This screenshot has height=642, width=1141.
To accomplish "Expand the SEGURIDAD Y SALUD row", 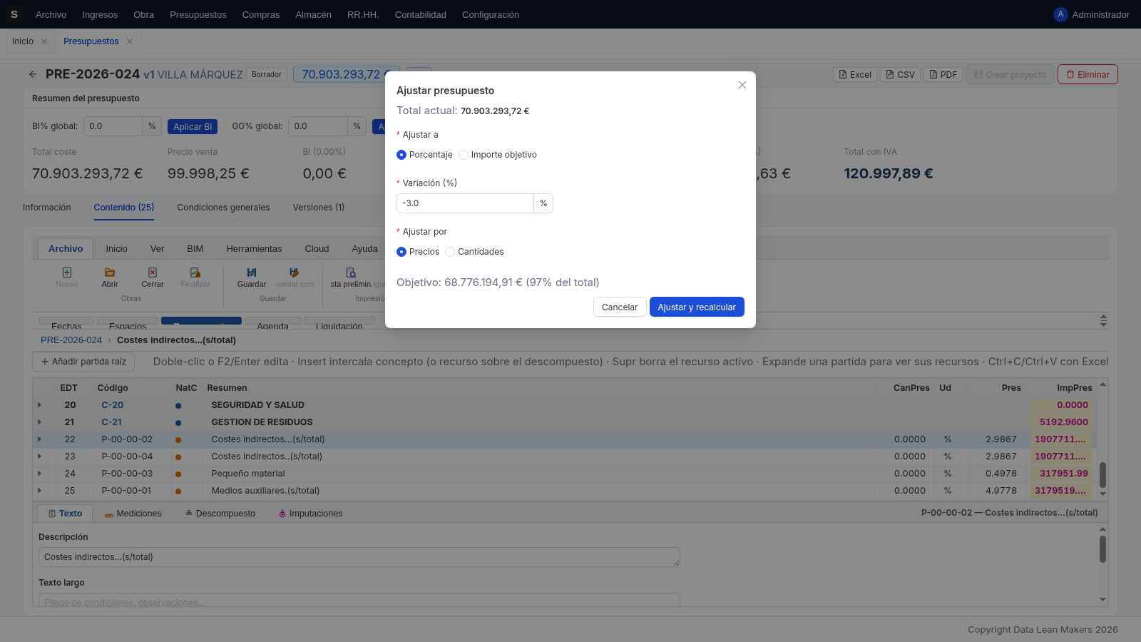I will point(40,405).
